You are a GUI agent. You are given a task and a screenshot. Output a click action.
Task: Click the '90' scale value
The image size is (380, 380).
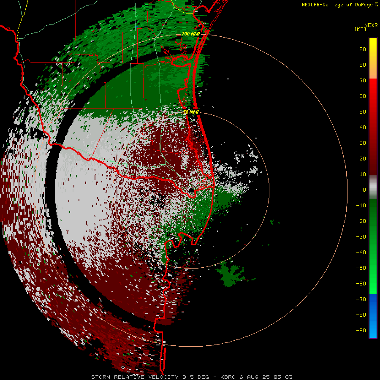click(363, 49)
